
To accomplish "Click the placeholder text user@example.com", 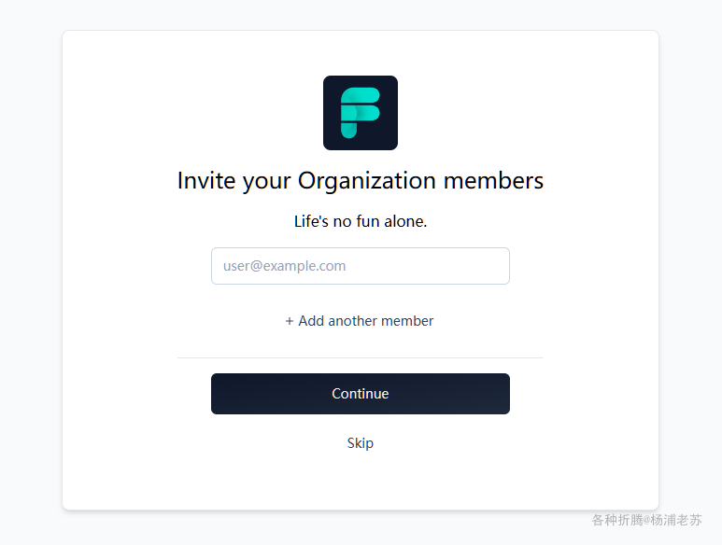I will 284,266.
